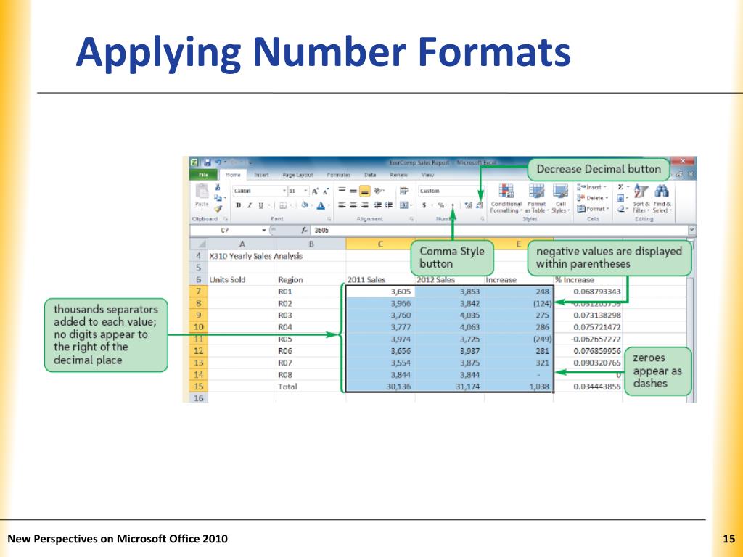Switch to the Page Layout tab

point(297,175)
